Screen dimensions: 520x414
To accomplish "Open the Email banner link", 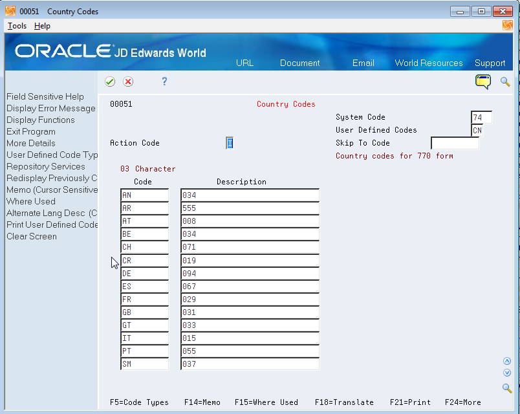I will tap(363, 63).
